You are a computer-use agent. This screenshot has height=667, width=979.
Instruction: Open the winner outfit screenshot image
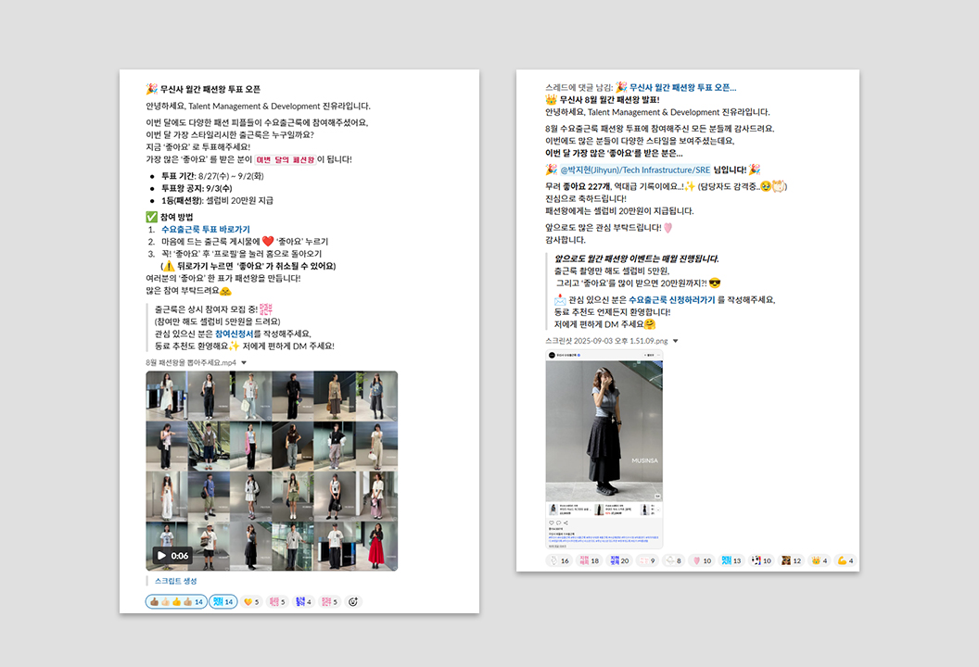click(604, 448)
